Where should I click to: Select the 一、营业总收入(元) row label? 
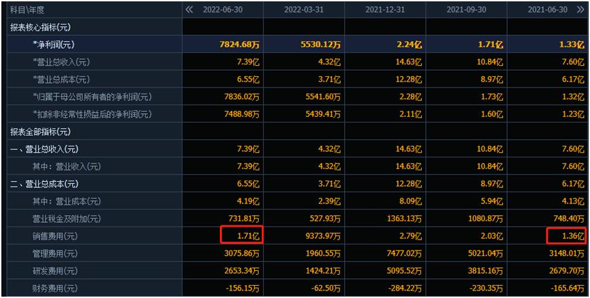(x=44, y=149)
